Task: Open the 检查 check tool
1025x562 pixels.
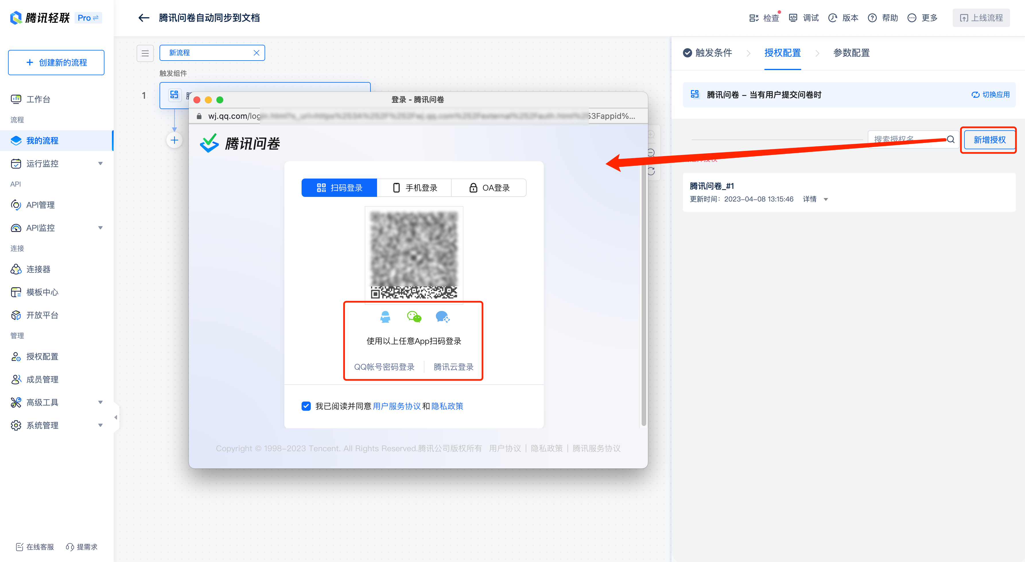Action: (764, 18)
